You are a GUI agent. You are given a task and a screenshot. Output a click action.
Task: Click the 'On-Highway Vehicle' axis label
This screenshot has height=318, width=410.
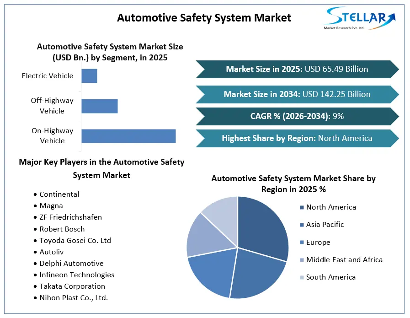tap(52, 135)
